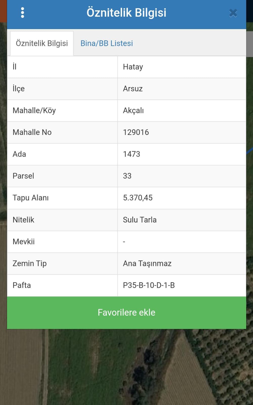Switch to Bina/BB Listesi tab
253x405 pixels.
pyautogui.click(x=107, y=43)
